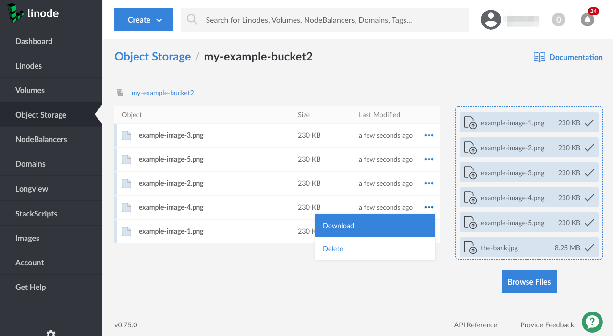This screenshot has height=336, width=613.
Task: Open the actions menu for example-image-2.png
Action: (x=429, y=183)
